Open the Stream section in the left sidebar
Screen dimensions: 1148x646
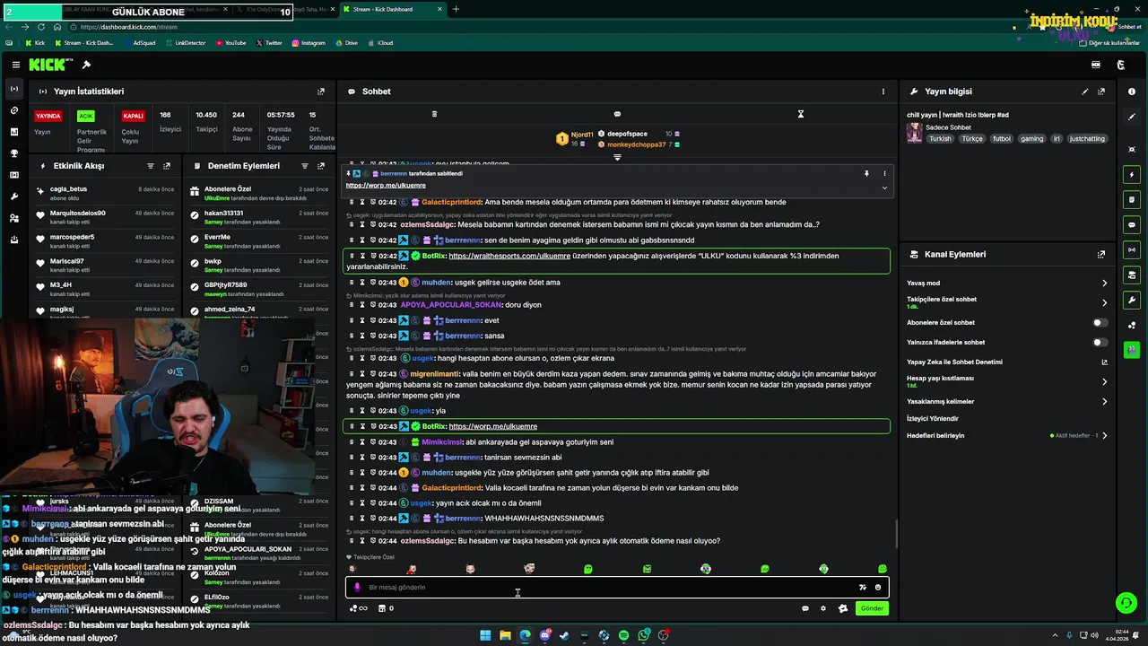click(13, 89)
